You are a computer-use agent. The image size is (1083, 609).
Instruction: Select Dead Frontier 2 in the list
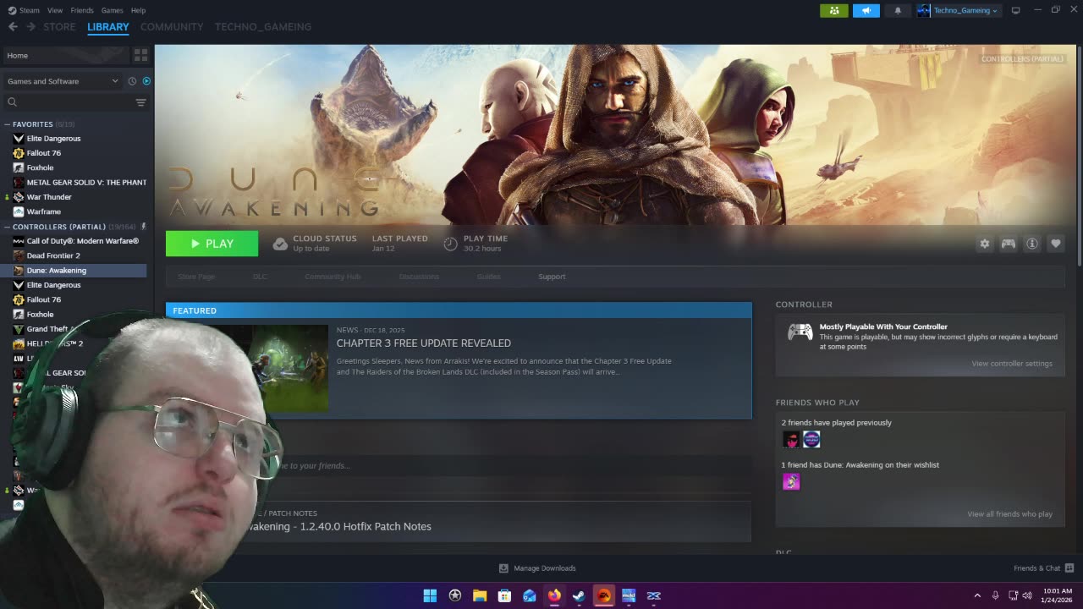[x=53, y=255]
